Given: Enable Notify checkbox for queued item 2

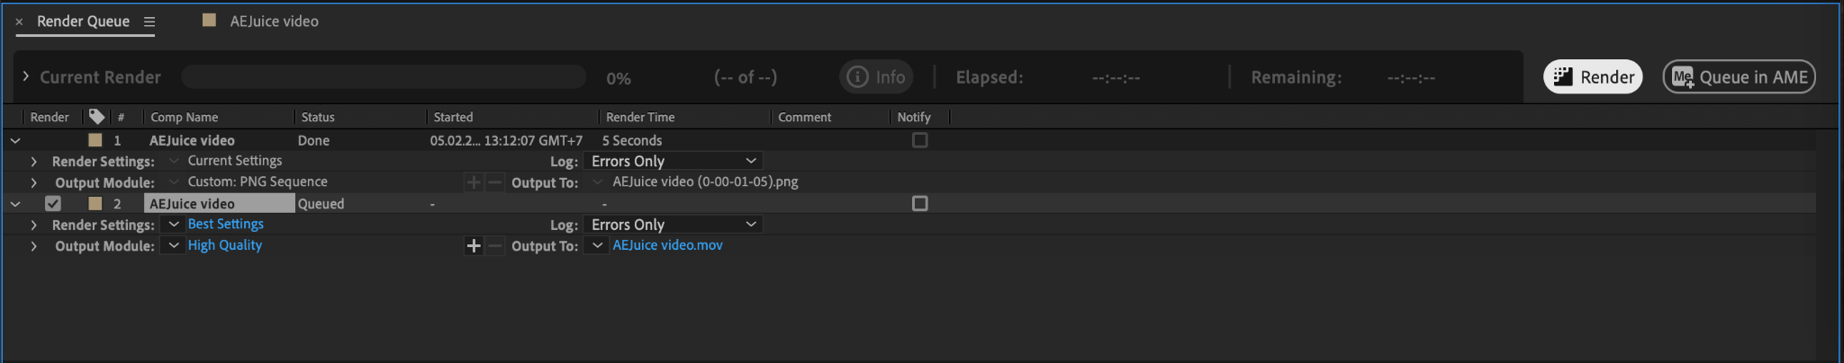Looking at the screenshot, I should pos(919,204).
